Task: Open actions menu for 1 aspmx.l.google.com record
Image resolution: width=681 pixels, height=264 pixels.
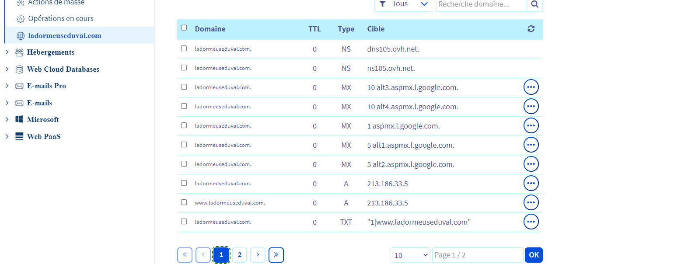Action: pos(531,125)
